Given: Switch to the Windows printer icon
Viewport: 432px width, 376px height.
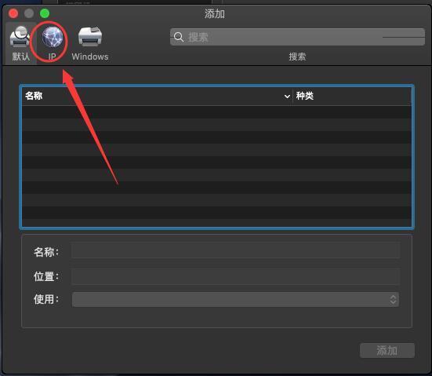Looking at the screenshot, I should (90, 37).
